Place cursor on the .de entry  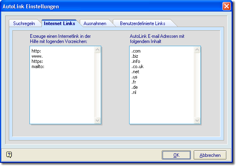[135, 87]
